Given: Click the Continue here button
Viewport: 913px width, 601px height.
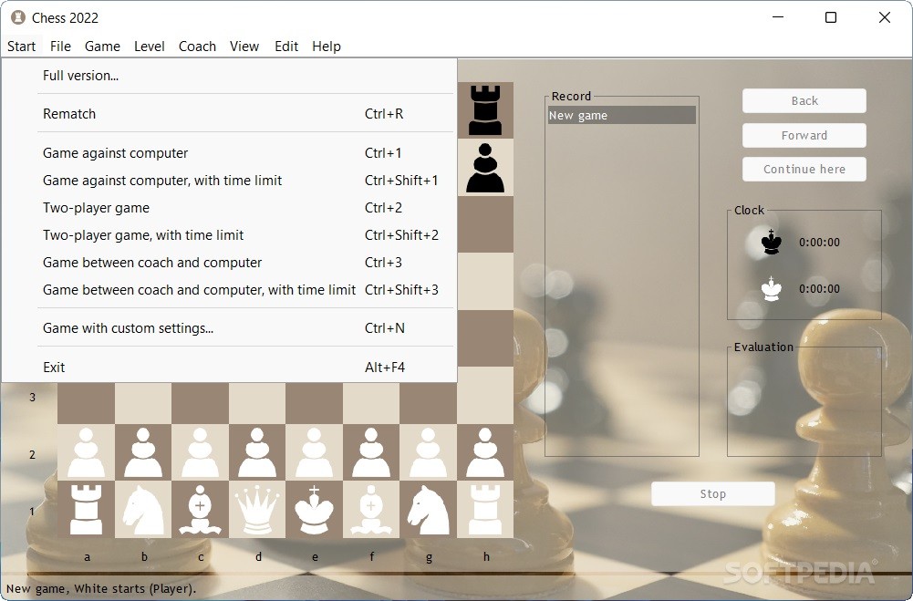Looking at the screenshot, I should pyautogui.click(x=804, y=169).
